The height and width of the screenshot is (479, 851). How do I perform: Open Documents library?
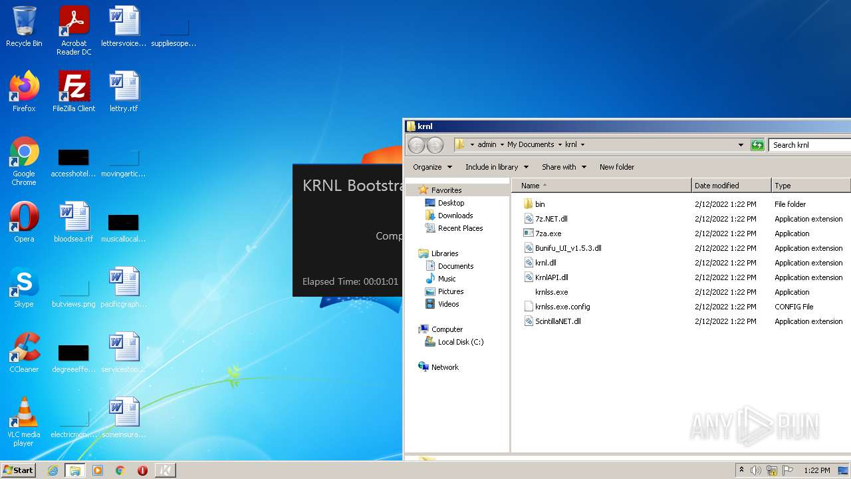tap(455, 266)
